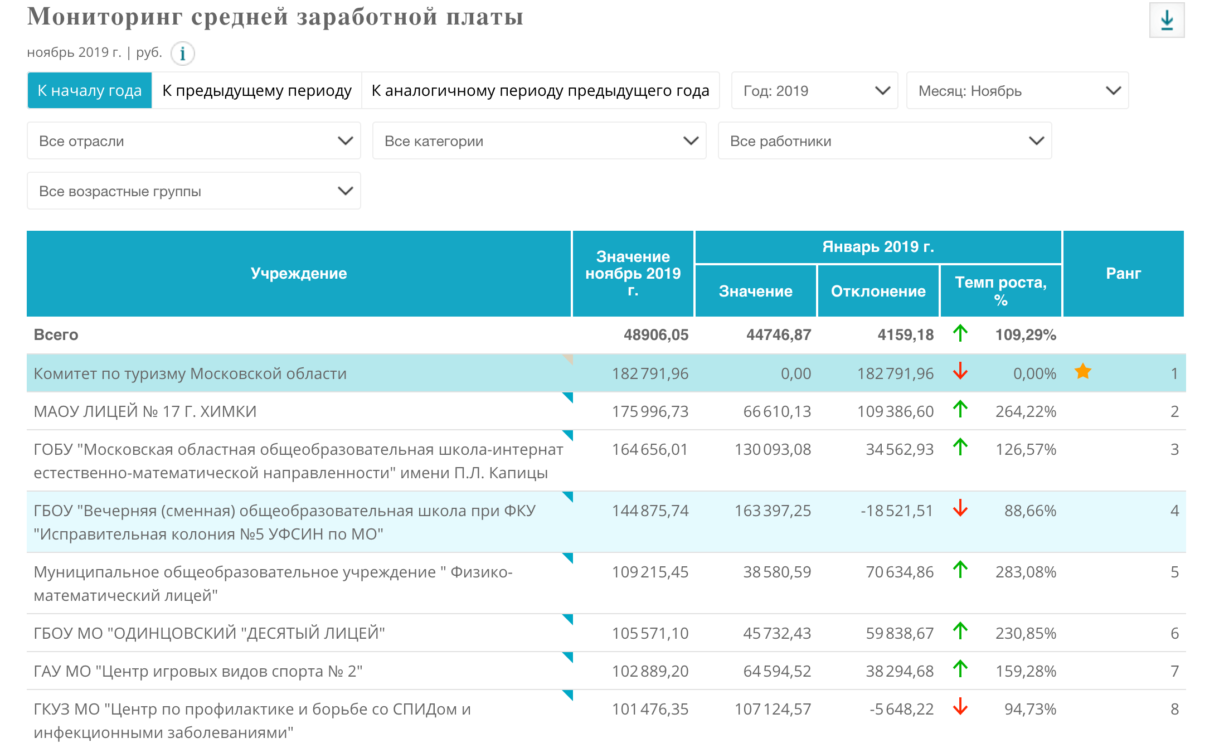
Task: Open the Месяц: Ноябрь dropdown
Action: 1017,90
